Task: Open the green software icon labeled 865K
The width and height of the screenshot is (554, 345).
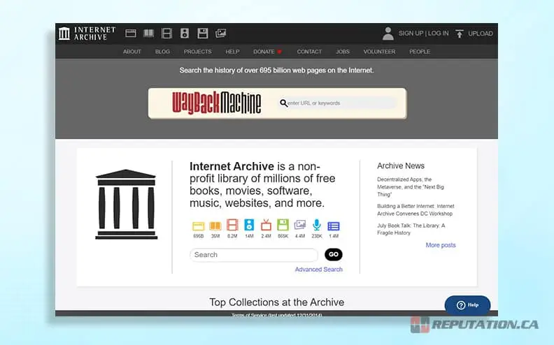Action: click(x=283, y=225)
